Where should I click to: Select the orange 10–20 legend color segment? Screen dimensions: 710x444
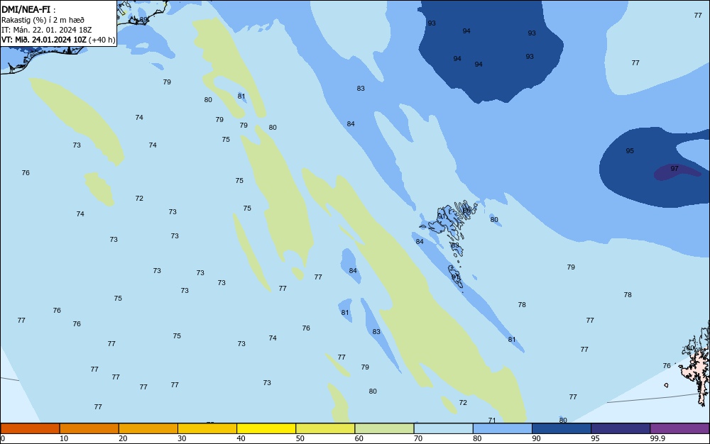click(x=89, y=428)
